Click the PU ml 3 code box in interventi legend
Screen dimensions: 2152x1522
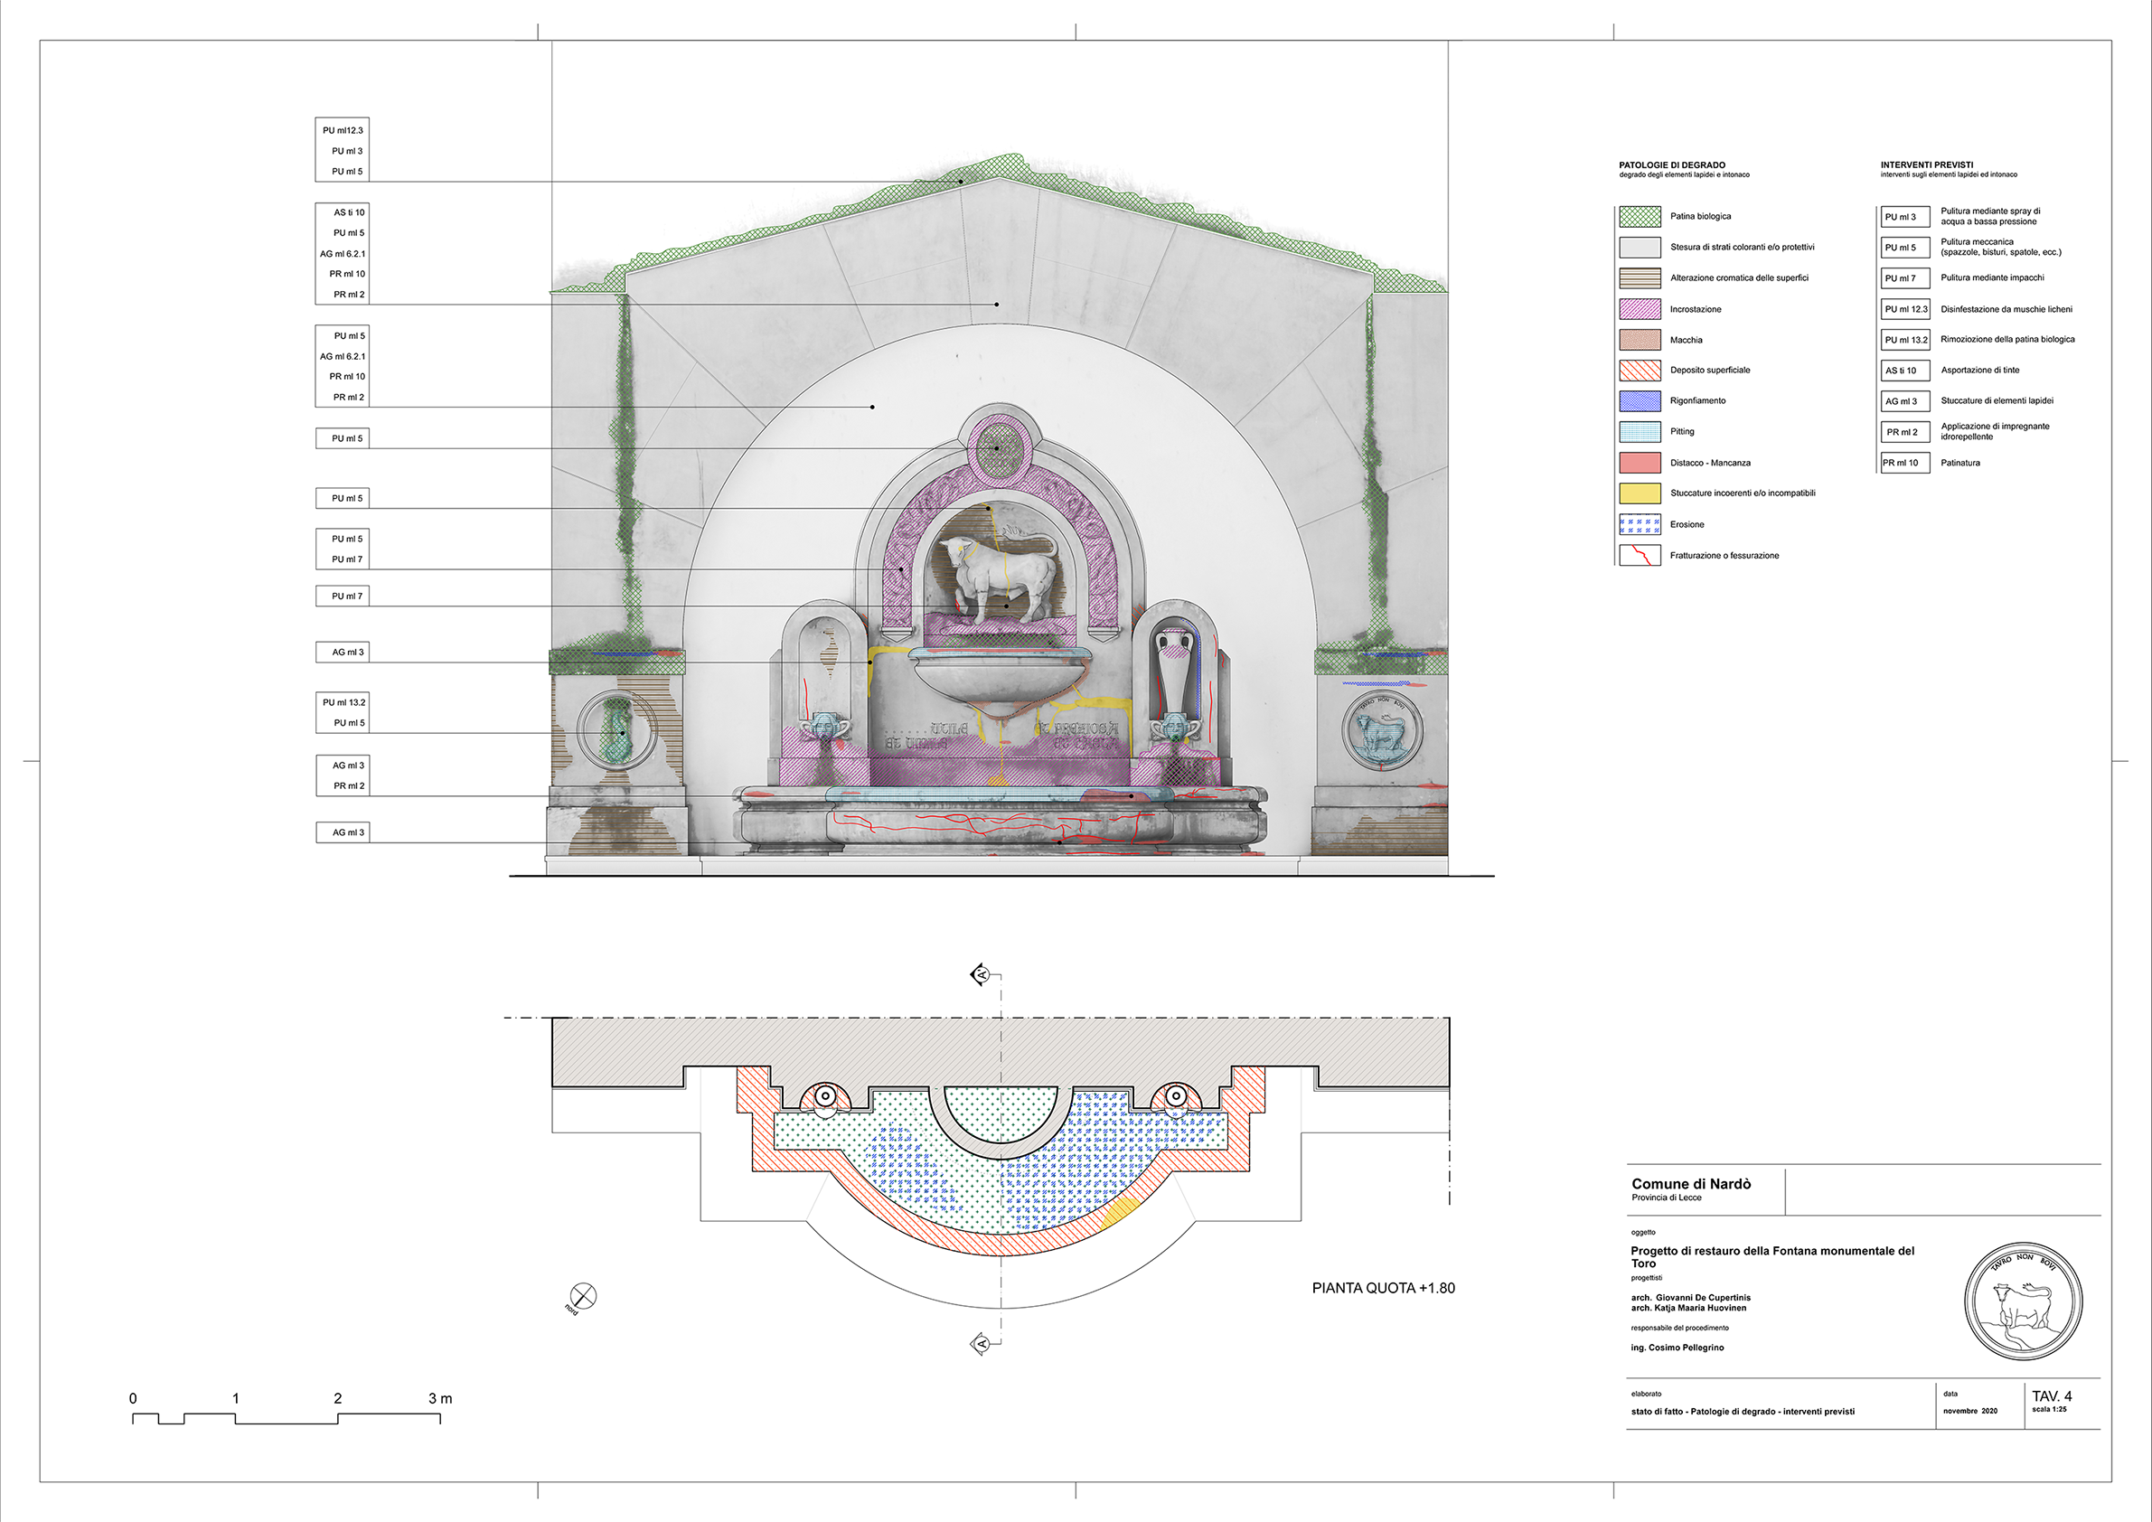pos(1904,217)
